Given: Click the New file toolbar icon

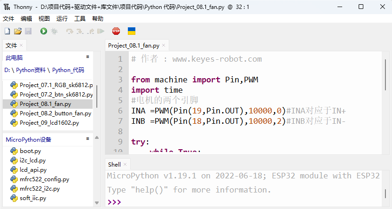Looking at the screenshot, I should click(x=8, y=31).
